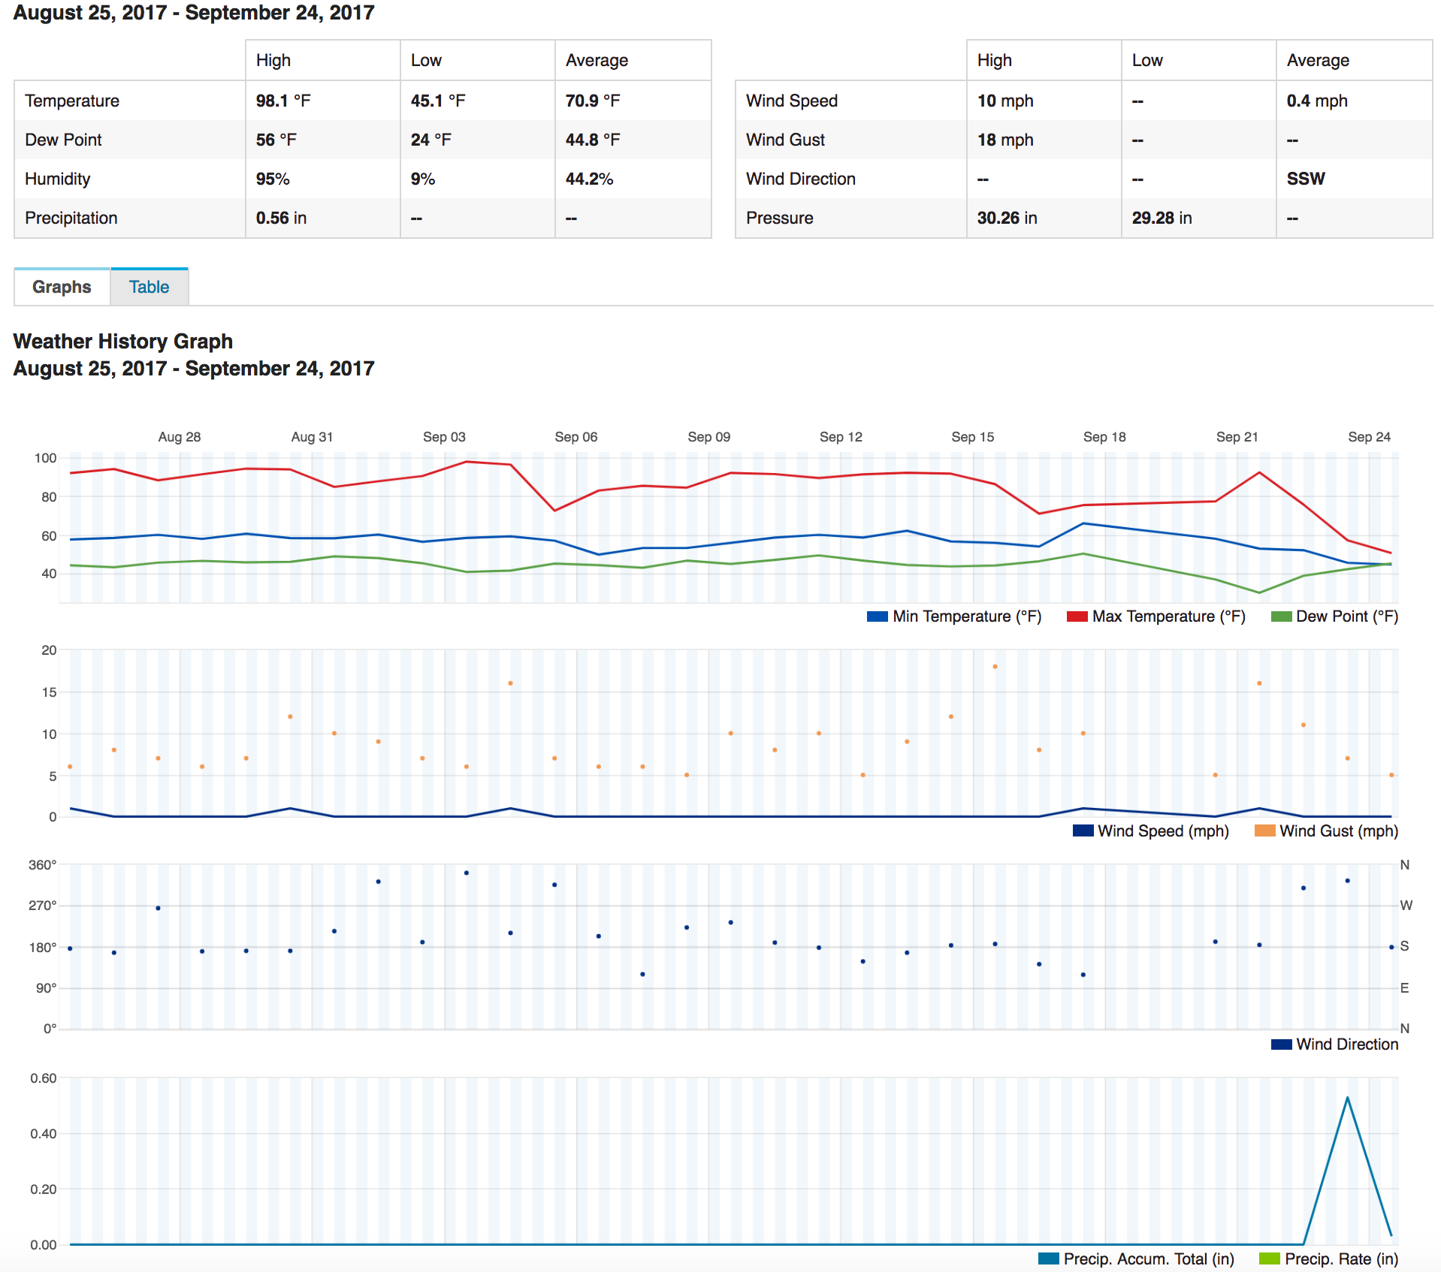
Task: Select the average wind direction SSW
Action: (x=1306, y=179)
